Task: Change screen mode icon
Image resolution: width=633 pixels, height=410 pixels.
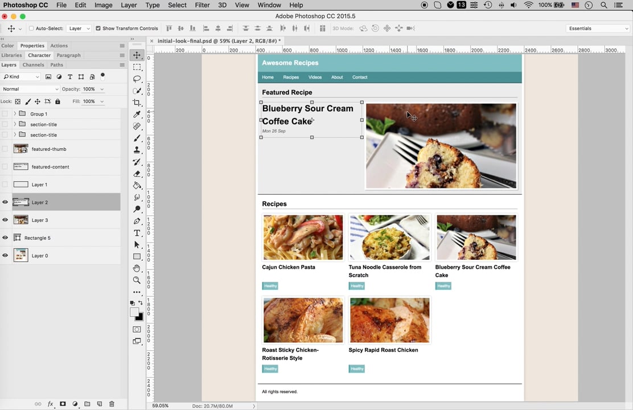Action: tap(137, 341)
